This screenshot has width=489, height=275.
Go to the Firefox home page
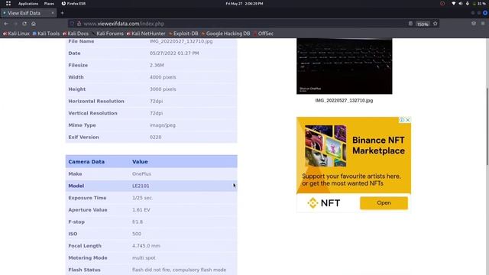pyautogui.click(x=34, y=24)
